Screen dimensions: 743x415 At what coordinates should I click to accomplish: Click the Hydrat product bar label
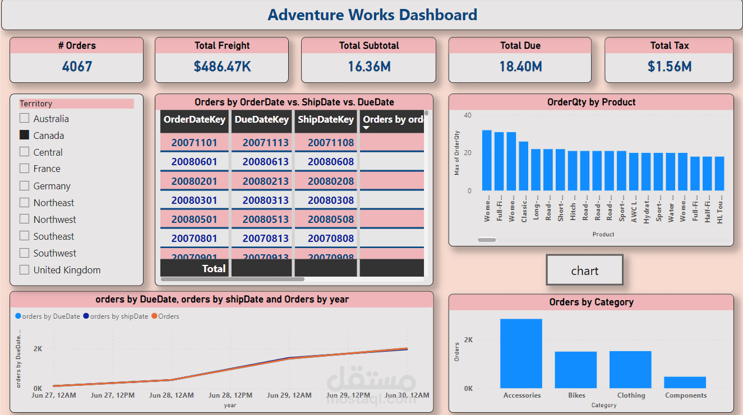(x=647, y=208)
